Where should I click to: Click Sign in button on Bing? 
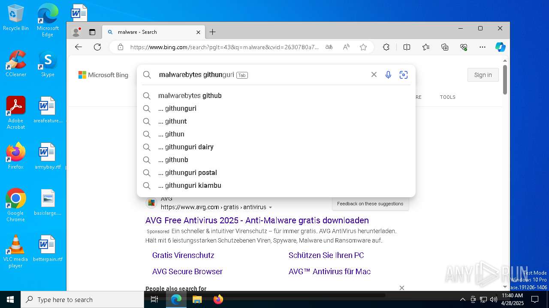pos(483,75)
